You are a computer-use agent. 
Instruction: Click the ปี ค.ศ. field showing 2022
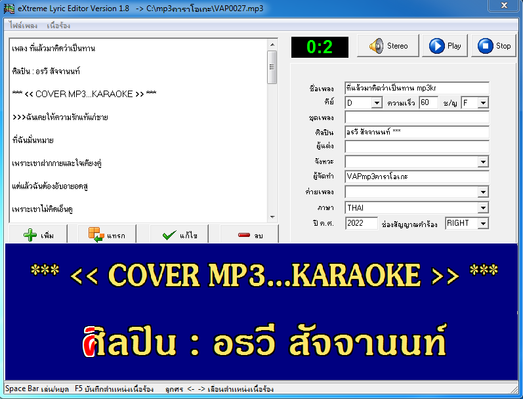click(362, 223)
